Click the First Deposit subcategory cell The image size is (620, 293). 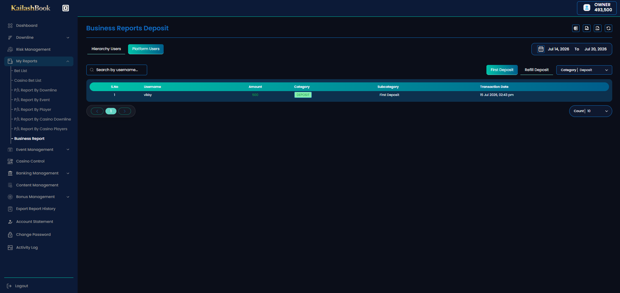click(389, 95)
